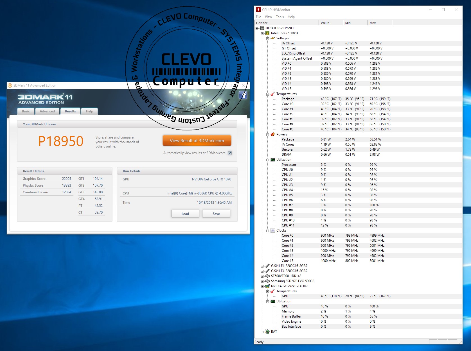471x351 pixels.
Task: Click the Sensor column header
Action: tap(287, 23)
